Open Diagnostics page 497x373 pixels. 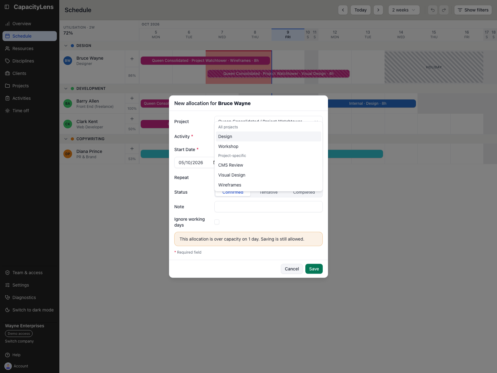(x=30, y=297)
